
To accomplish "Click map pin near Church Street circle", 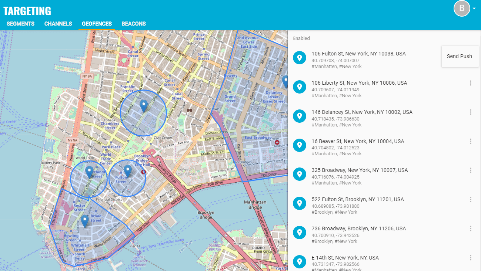I will (x=144, y=106).
